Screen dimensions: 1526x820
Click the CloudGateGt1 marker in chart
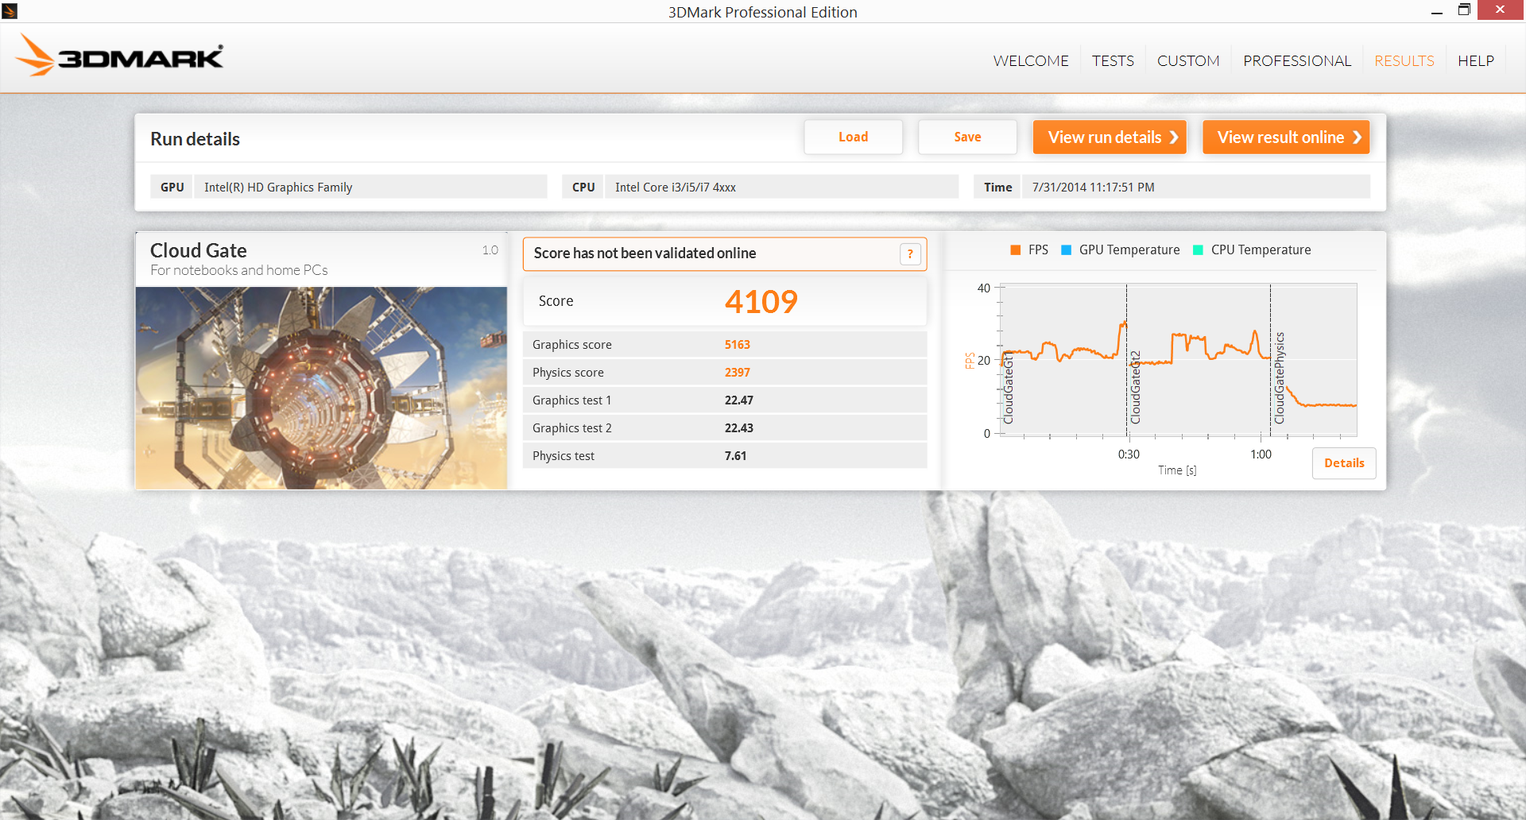tap(1008, 388)
